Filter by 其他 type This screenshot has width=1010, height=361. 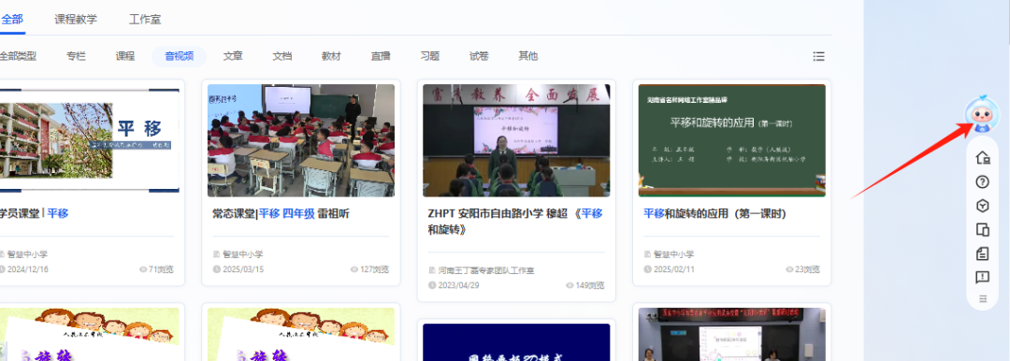point(528,56)
